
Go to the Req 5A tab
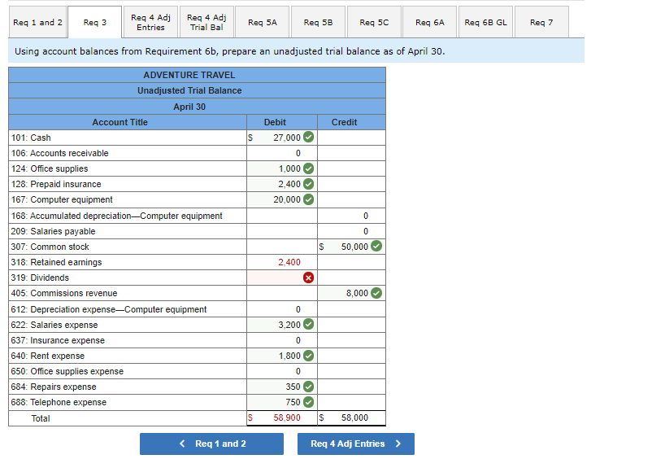coord(263,22)
